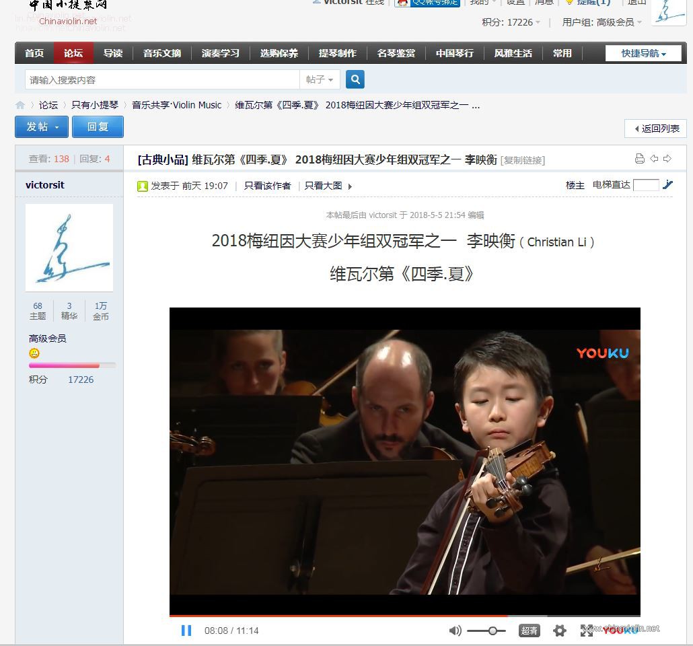Expand the 只看大图 arrow
This screenshot has width=693, height=646.
(350, 186)
